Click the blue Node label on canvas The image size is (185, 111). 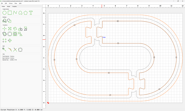pos(104,37)
